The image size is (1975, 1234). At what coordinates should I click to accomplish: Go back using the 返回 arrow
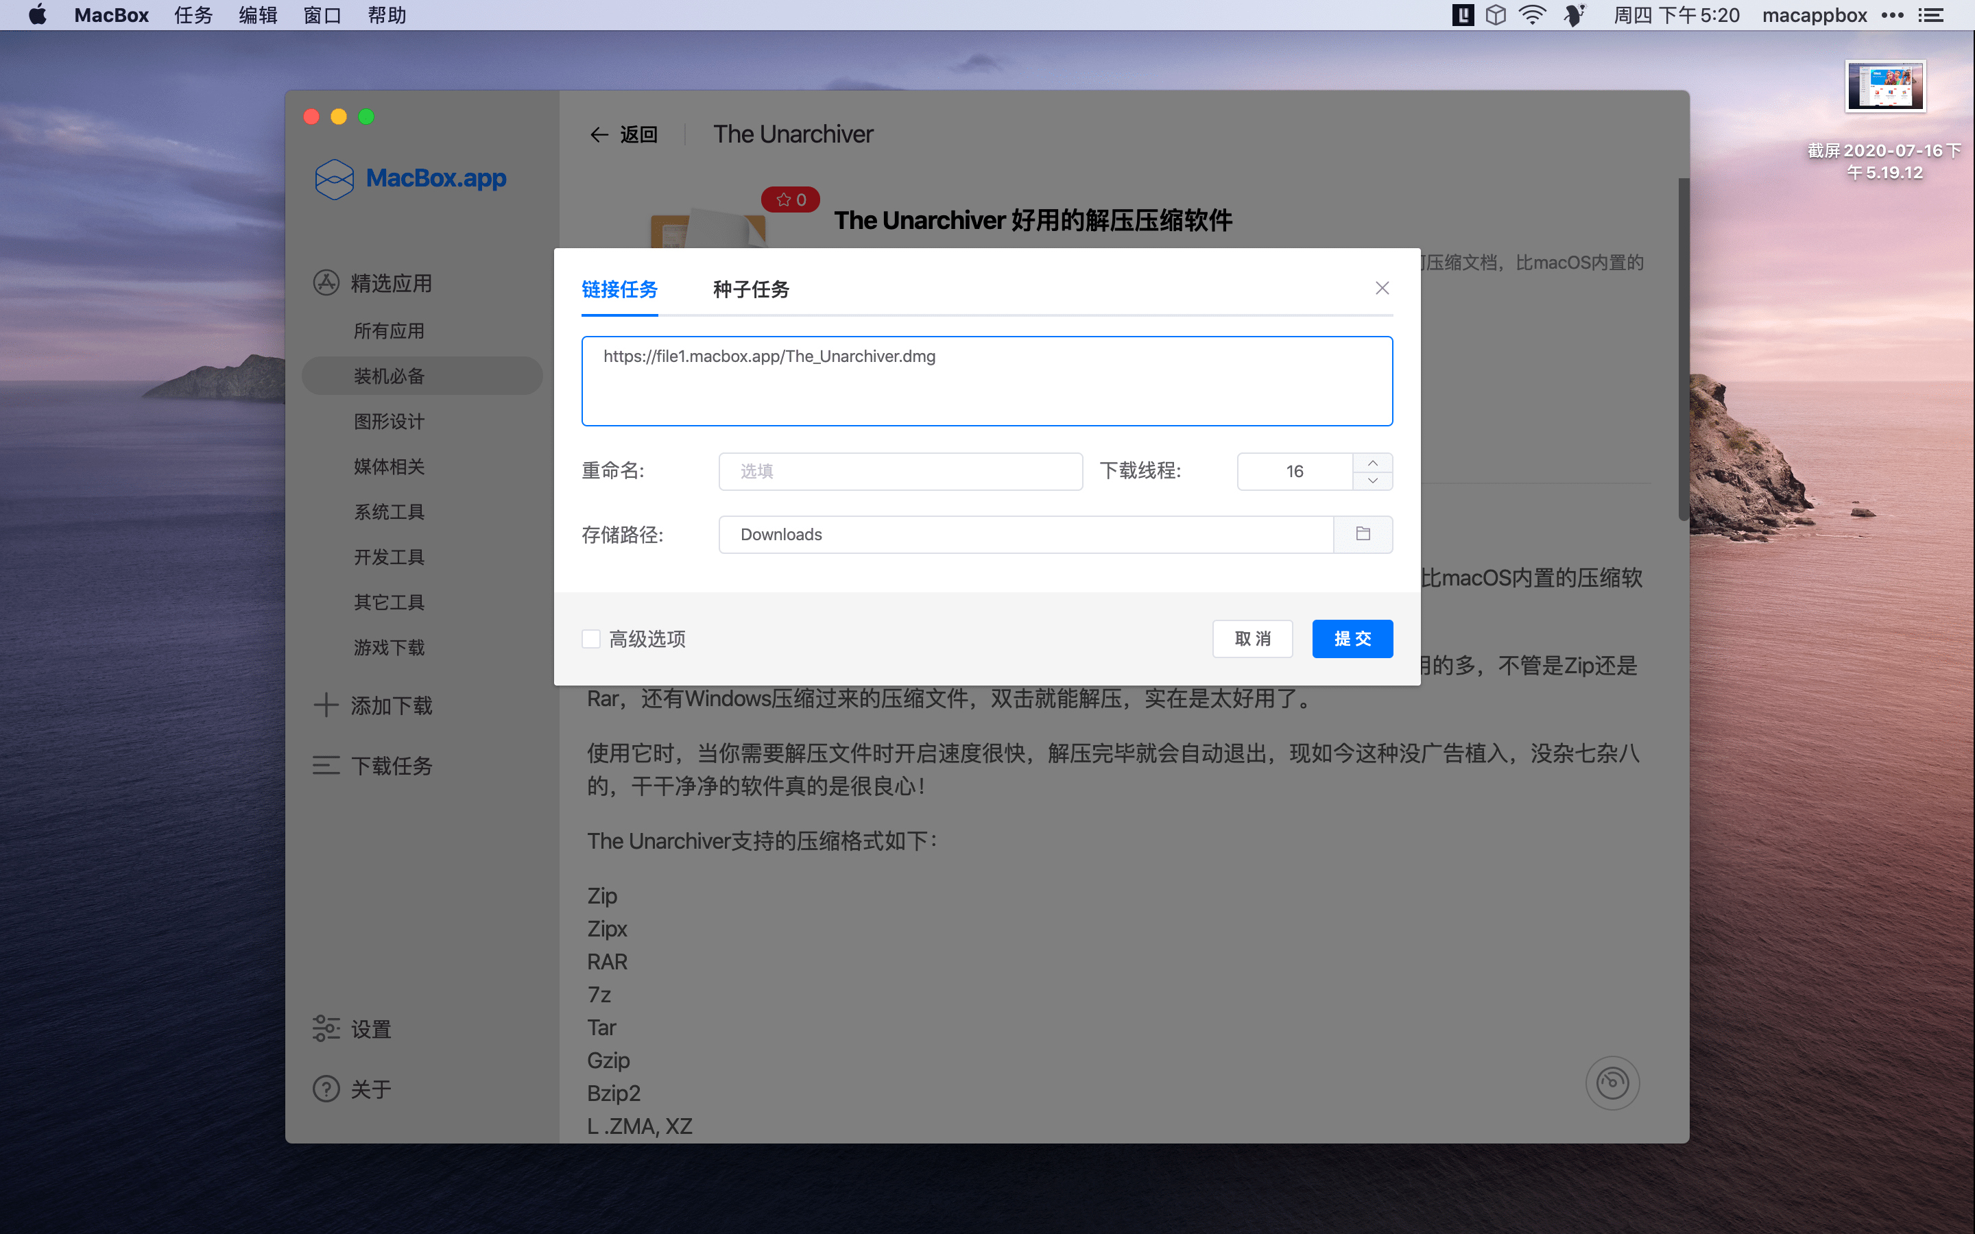pos(601,134)
